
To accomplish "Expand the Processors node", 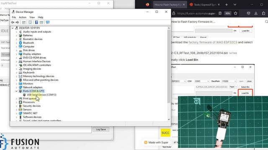I will tap(16, 102).
